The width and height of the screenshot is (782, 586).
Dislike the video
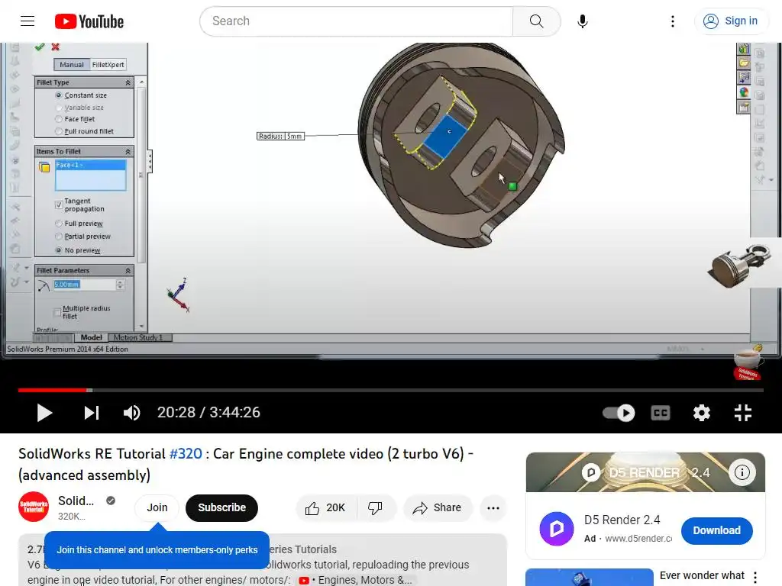[375, 507]
